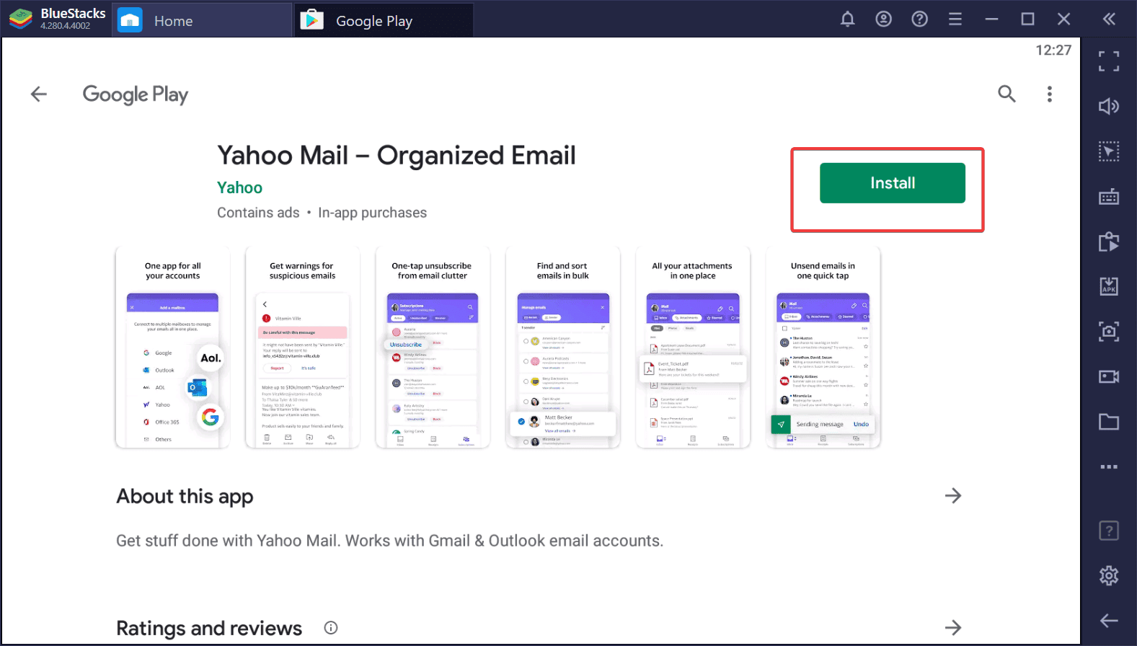Open BlueStacks notifications bell
1137x646 pixels.
(x=848, y=19)
